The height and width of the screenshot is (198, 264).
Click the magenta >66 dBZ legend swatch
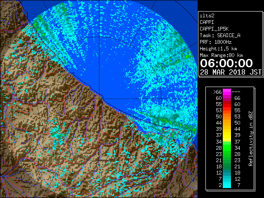[227, 92]
